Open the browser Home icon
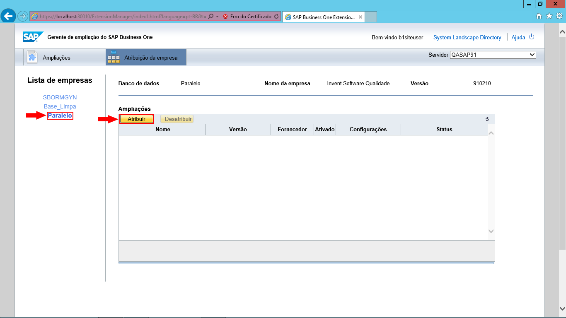566x318 pixels. click(539, 16)
